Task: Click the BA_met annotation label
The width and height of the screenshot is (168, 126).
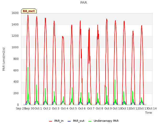Action: 29,11
